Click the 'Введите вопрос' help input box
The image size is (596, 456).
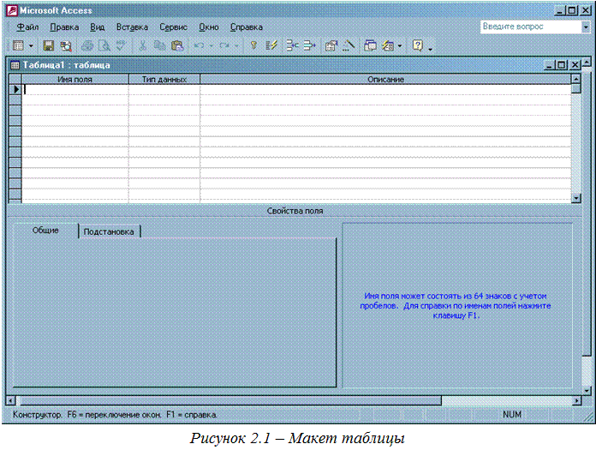[531, 27]
